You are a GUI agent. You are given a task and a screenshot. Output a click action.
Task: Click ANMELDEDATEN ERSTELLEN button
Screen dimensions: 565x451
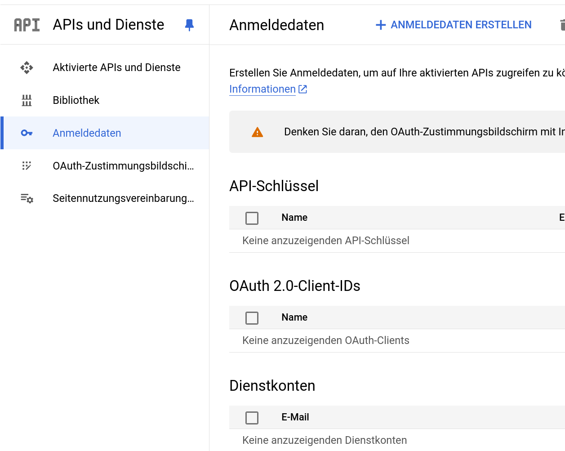point(454,25)
